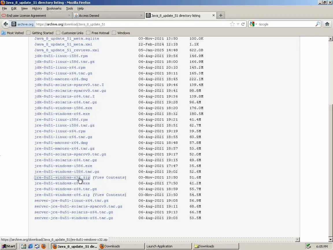Open the Tools menu
333x250 pixels.
point(69,8)
